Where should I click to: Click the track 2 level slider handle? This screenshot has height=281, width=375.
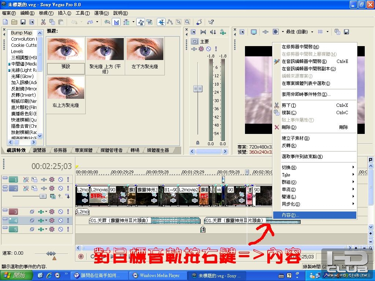(43, 196)
